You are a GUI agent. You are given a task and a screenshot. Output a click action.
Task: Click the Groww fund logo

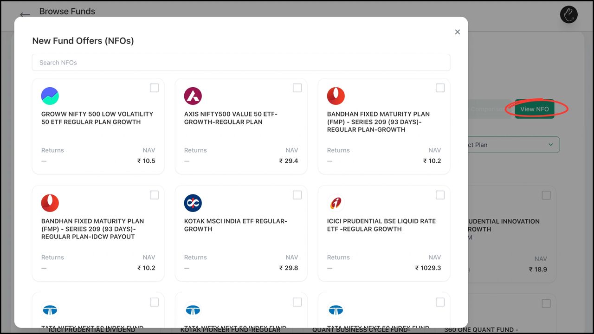[x=50, y=96]
